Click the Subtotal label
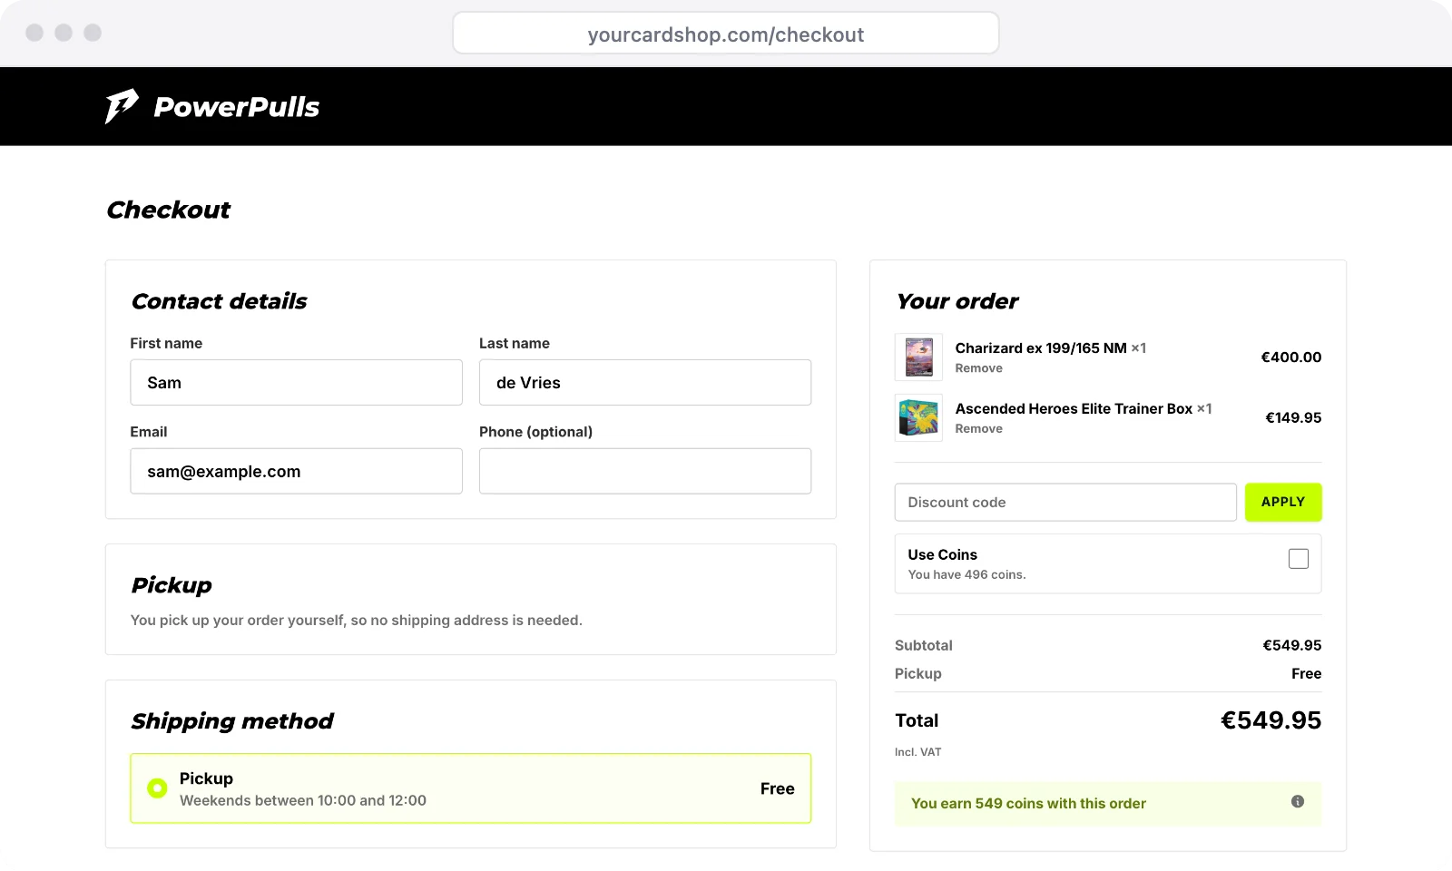The image size is (1452, 871). click(x=923, y=645)
